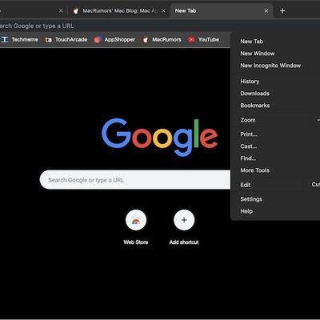Click the Google logo
The width and height of the screenshot is (320, 320).
point(160,137)
